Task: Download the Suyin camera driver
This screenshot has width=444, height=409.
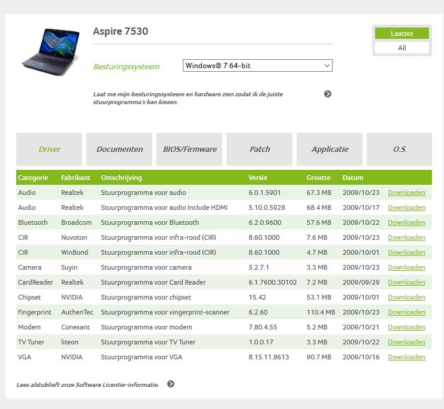Action: pos(406,267)
